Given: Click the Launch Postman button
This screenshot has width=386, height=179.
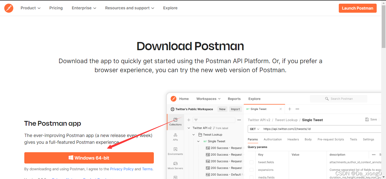Looking at the screenshot, I should click(x=358, y=8).
